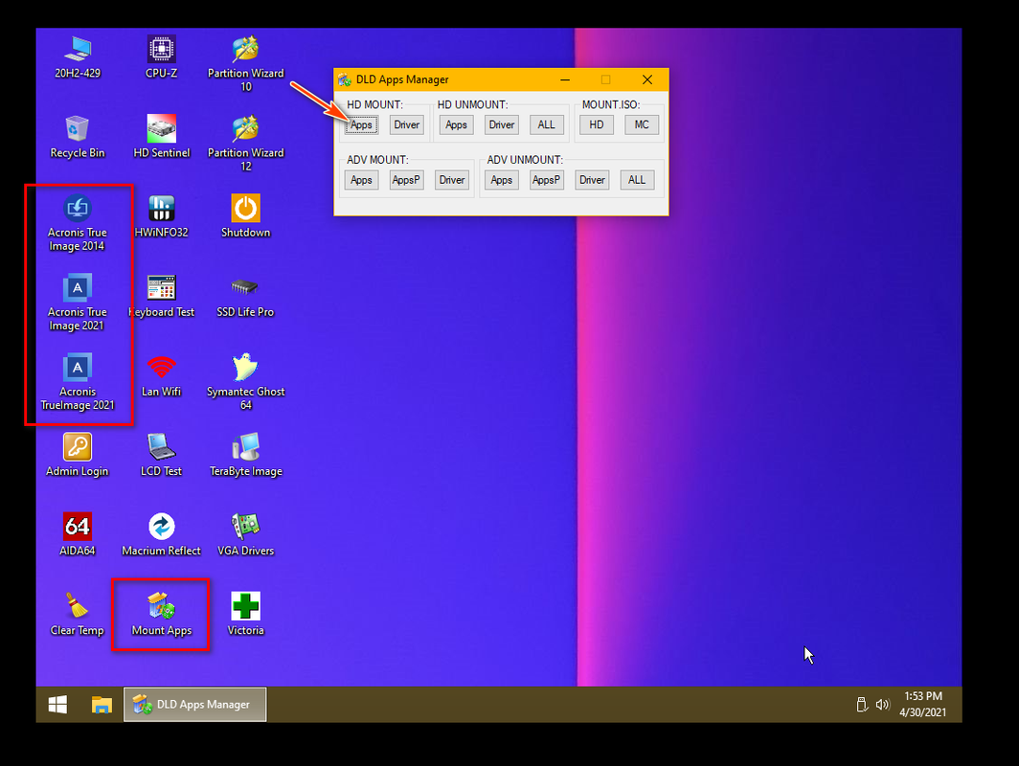Launch AIDA64 from the desktop
Viewport: 1019px width, 766px height.
pos(78,534)
